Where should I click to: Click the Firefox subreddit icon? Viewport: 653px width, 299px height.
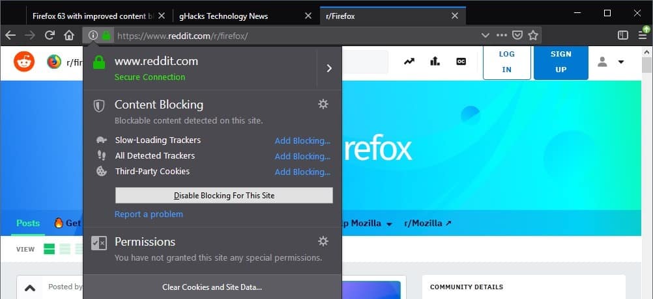[x=54, y=62]
